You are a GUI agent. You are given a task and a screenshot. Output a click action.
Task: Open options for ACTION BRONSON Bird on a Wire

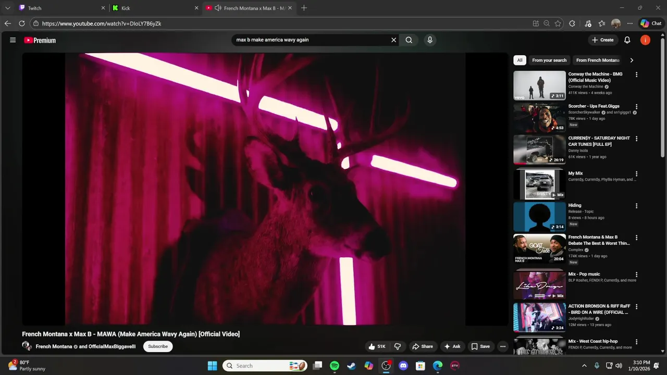tap(636, 307)
